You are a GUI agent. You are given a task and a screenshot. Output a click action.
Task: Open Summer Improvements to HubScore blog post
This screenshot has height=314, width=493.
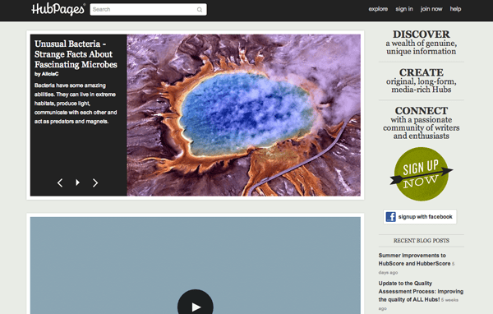pyautogui.click(x=414, y=260)
